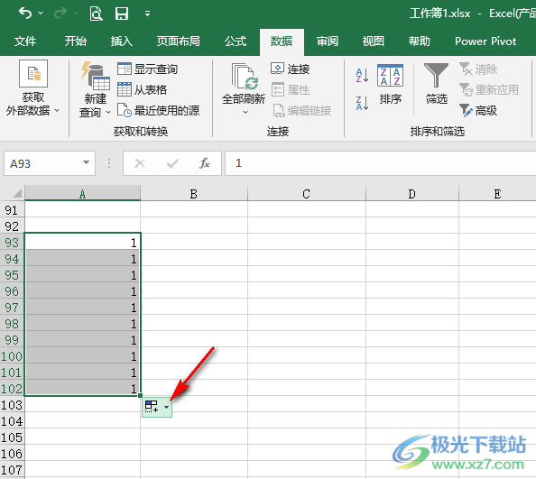The width and height of the screenshot is (536, 479).
Task: Open 最近使用的源 recent sources
Action: tap(158, 110)
